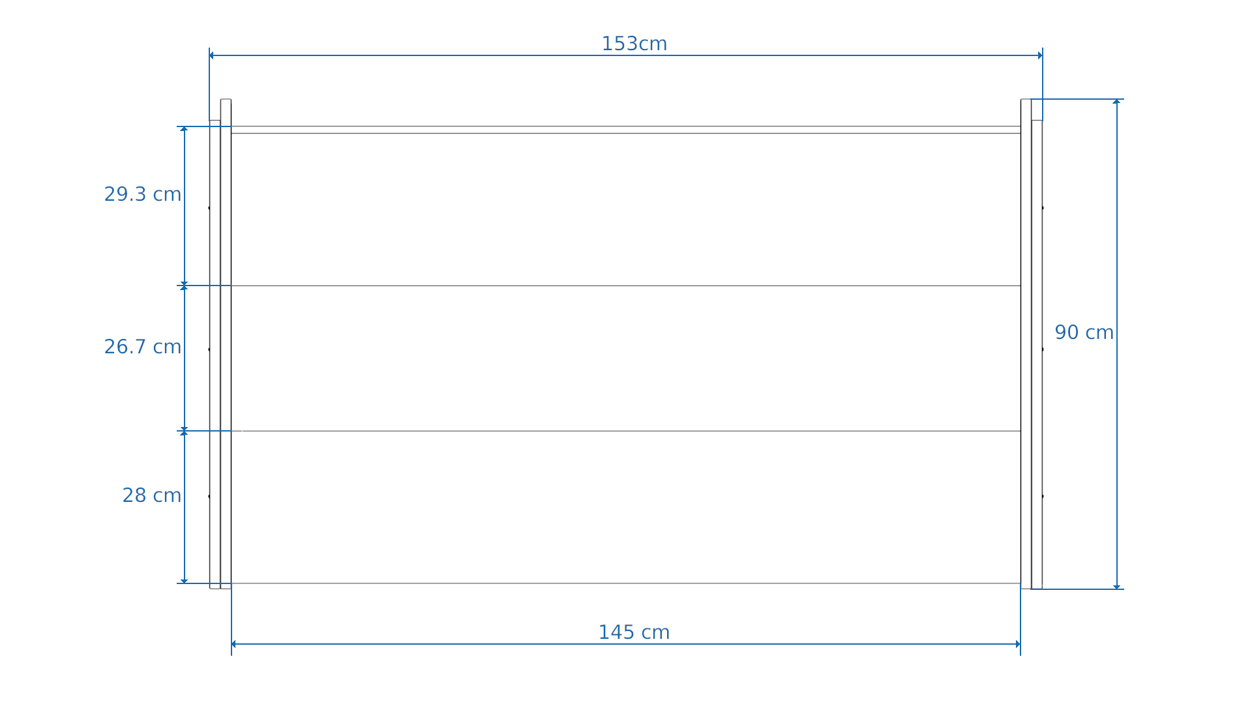Select the 26.7 cm dimension label
Viewport: 1252px width, 704px height.
click(143, 347)
